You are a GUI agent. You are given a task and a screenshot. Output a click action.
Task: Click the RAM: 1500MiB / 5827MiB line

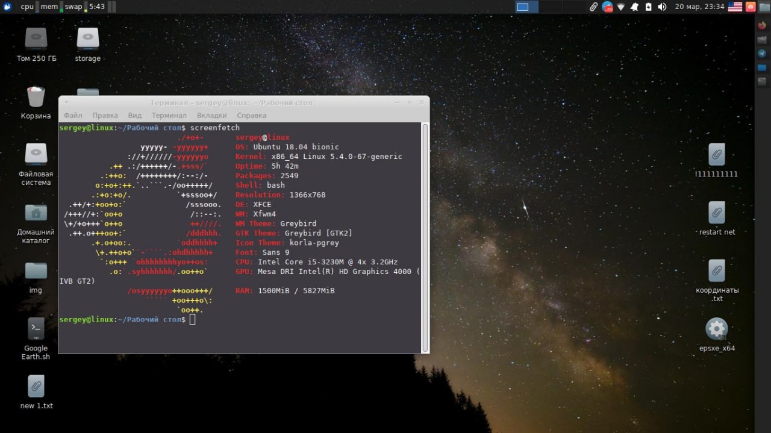(x=285, y=291)
